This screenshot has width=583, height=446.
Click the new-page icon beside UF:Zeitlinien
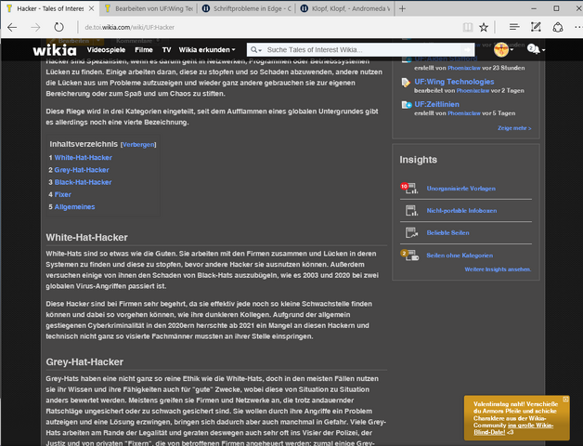[x=407, y=105]
